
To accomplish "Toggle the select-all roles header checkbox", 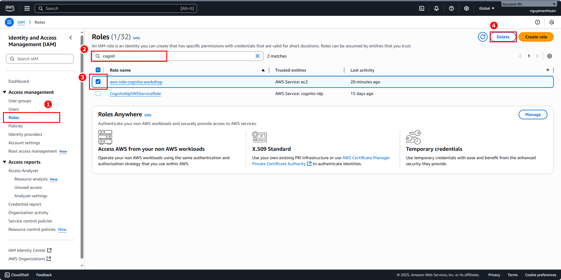I will (x=98, y=70).
